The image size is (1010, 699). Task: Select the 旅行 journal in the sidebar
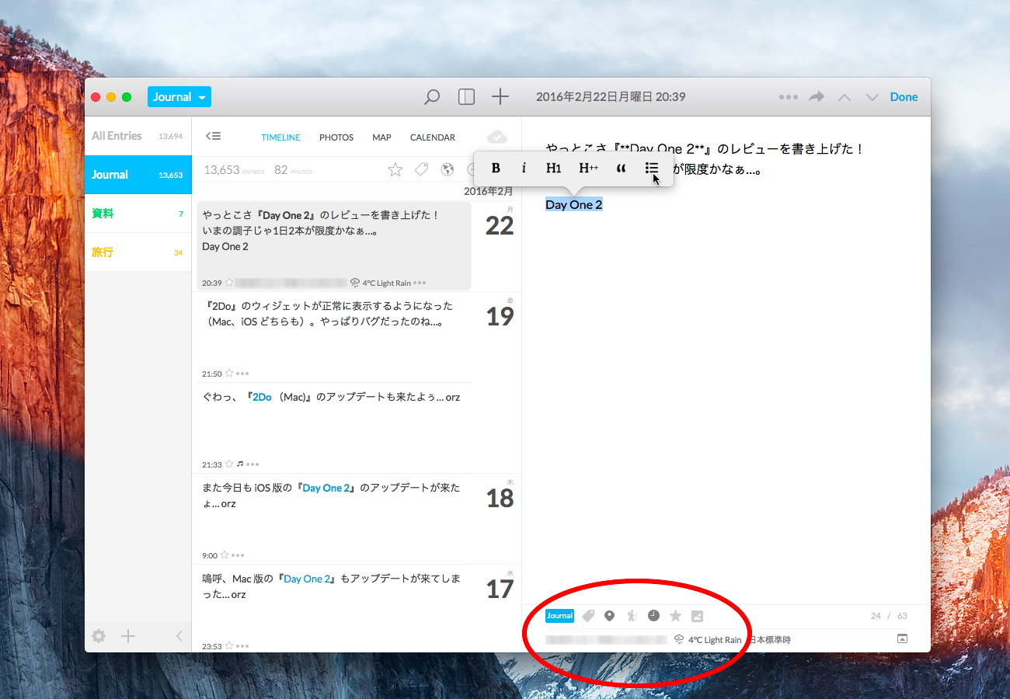pyautogui.click(x=138, y=252)
